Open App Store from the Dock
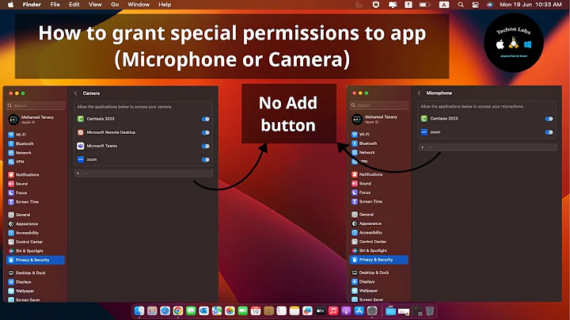This screenshot has width=570, height=320. (359, 311)
